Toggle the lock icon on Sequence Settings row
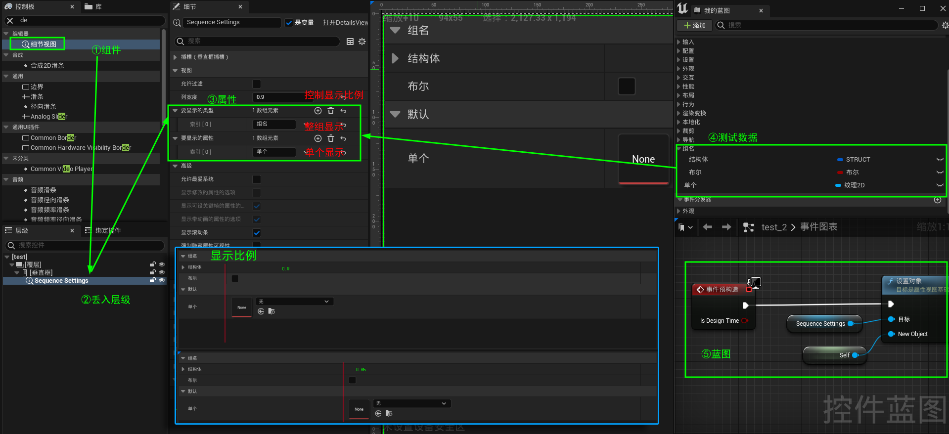This screenshot has width=949, height=434. pos(153,280)
